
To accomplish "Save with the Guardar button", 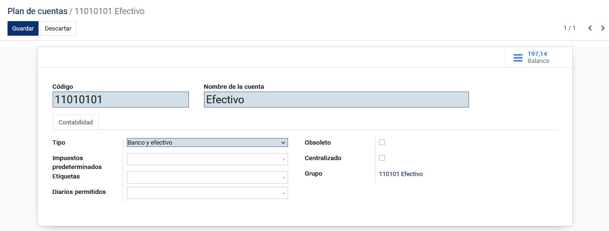I will click(23, 28).
